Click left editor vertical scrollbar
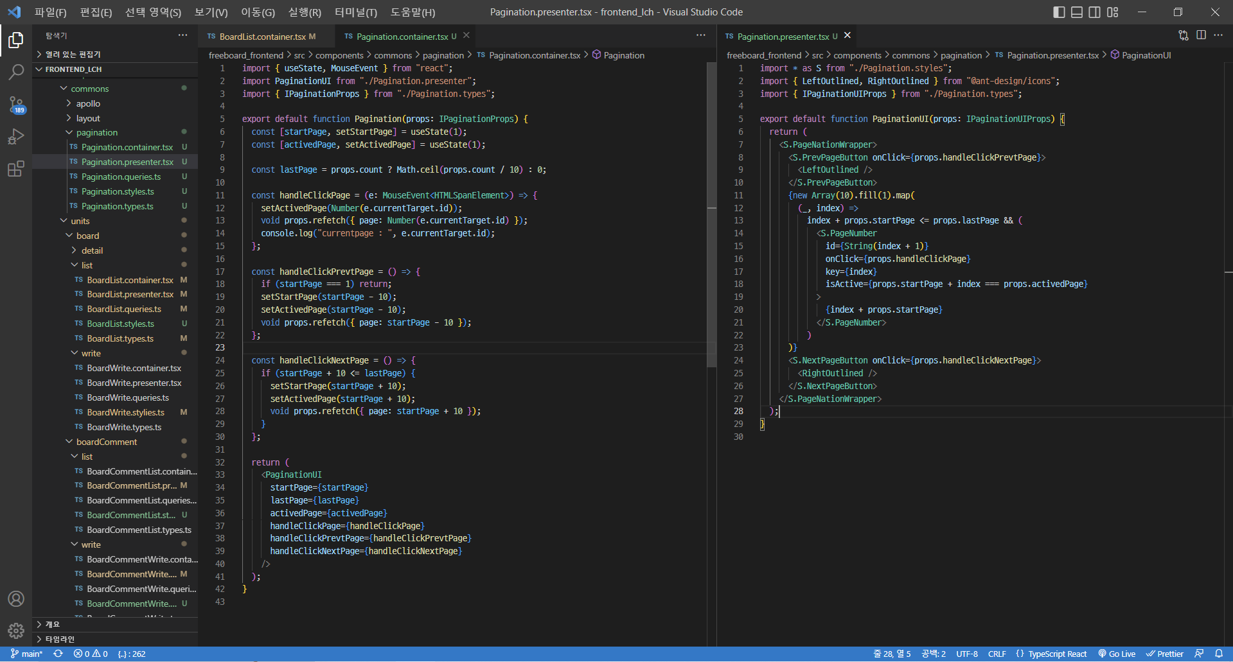Viewport: 1233px width, 662px height. click(711, 215)
